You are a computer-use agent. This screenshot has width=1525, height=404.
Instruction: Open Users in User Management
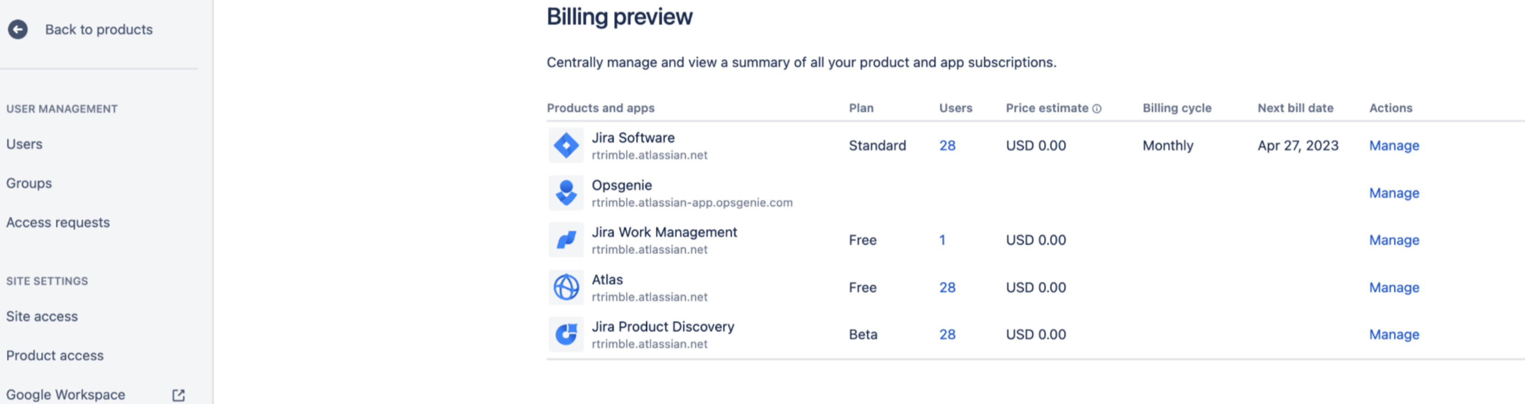(x=24, y=144)
